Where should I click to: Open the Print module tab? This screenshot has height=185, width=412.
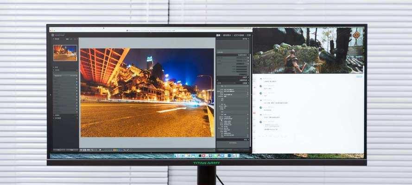(x=248, y=35)
